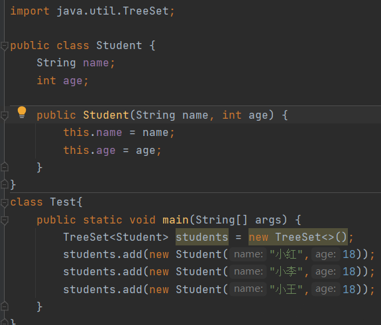This screenshot has width=381, height=325.
Task: Click the int age field declaration
Action: [62, 81]
